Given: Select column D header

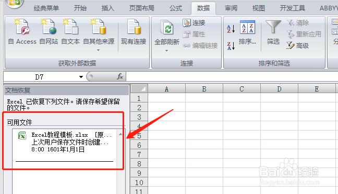Looking at the screenshot, I should point(279,89).
